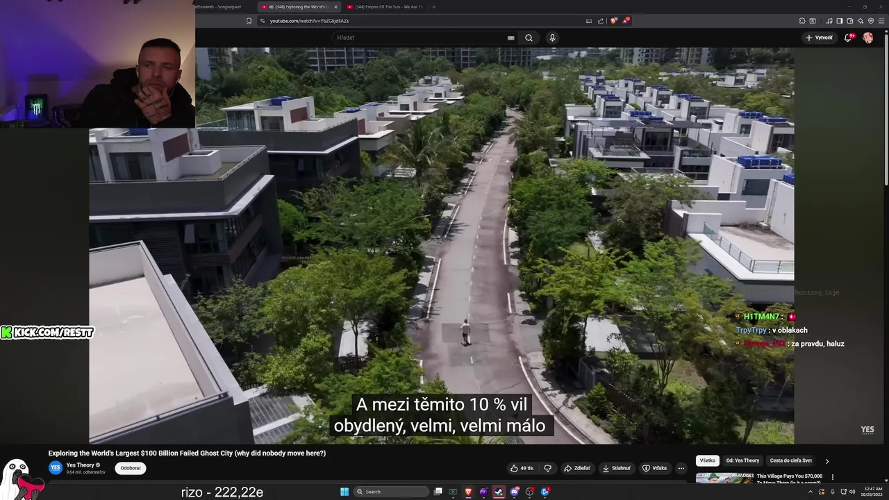Viewport: 889px width, 500px height.
Task: Click the Zdieľať share button
Action: click(576, 468)
